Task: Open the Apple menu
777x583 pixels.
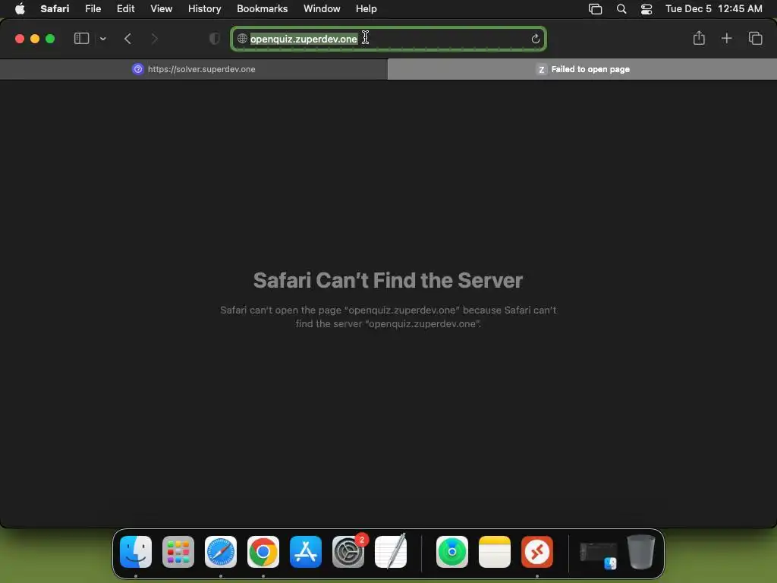Action: coord(20,9)
